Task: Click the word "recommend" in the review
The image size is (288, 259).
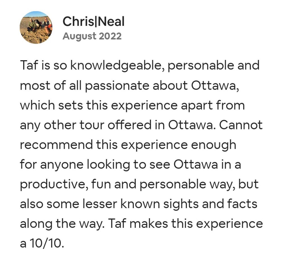Action: pos(56,145)
